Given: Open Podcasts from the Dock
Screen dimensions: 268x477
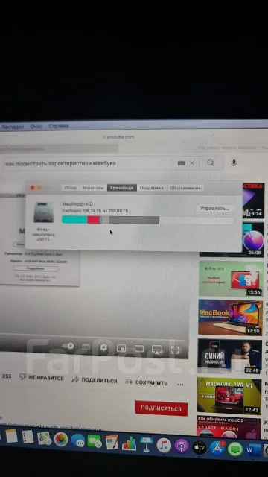Looking at the screenshot, I should click(x=182, y=446).
